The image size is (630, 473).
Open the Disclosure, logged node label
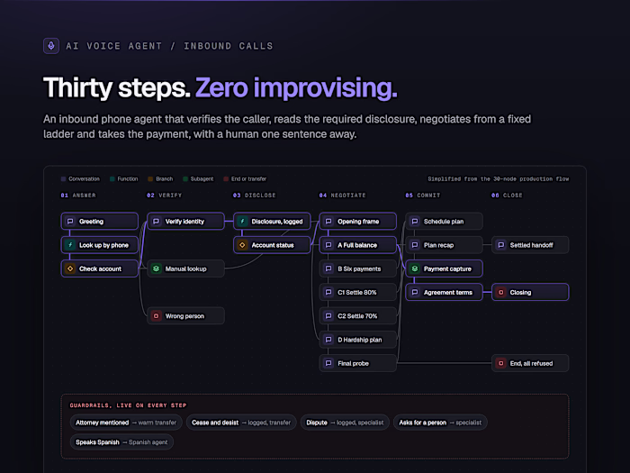tap(277, 222)
